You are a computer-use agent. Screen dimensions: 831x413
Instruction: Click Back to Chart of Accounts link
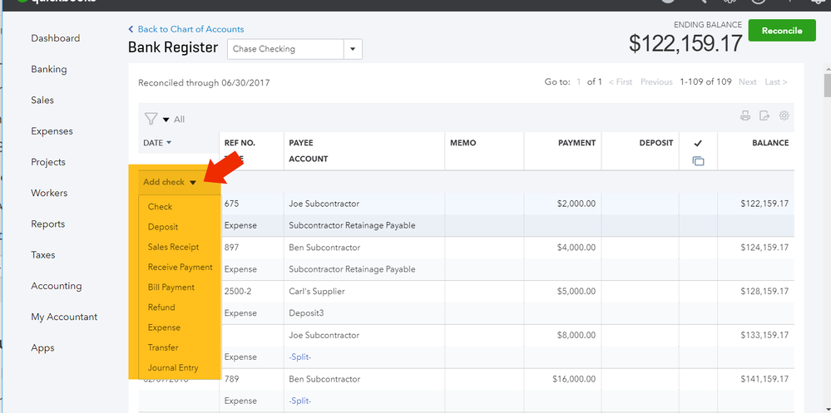click(x=190, y=29)
